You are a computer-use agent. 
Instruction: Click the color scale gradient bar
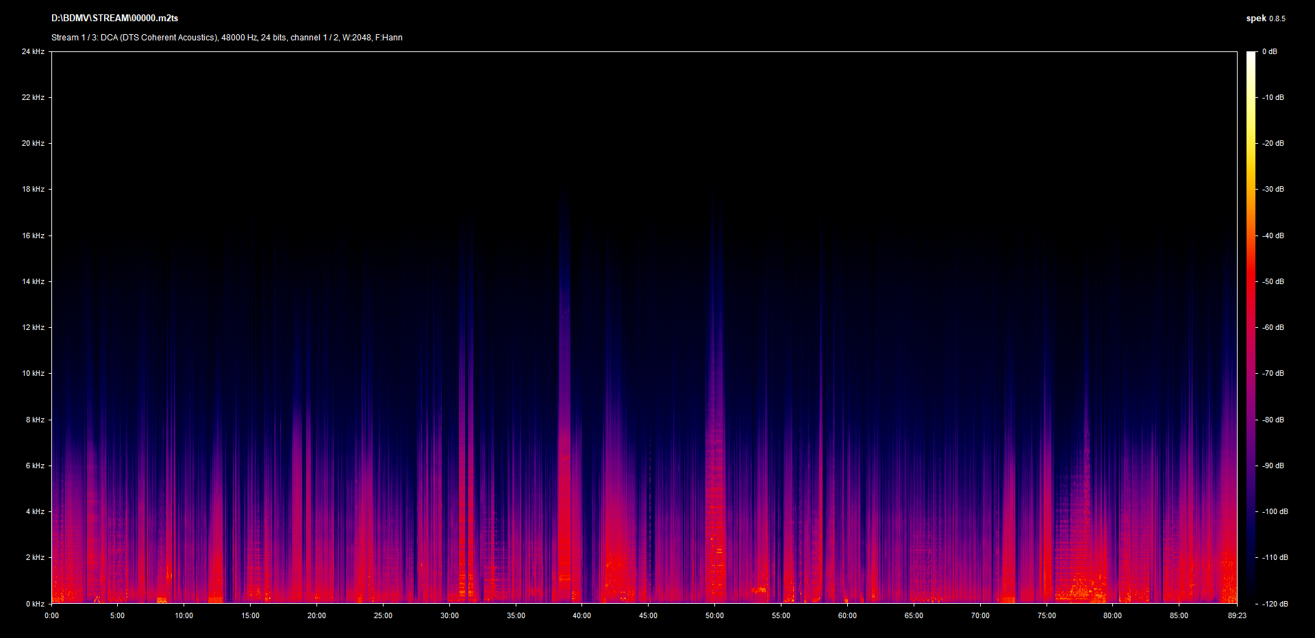tap(1251, 327)
